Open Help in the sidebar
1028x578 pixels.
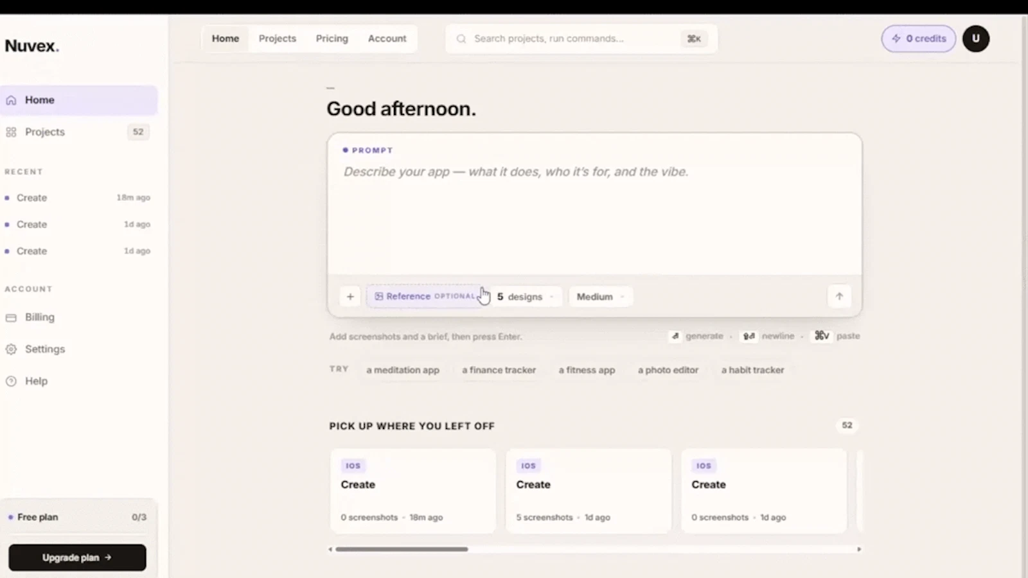click(x=78, y=381)
